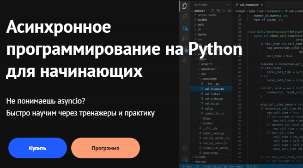Click code line async def check_call_time
Image resolution: width=303 pixels, height=168 pixels.
point(278,35)
